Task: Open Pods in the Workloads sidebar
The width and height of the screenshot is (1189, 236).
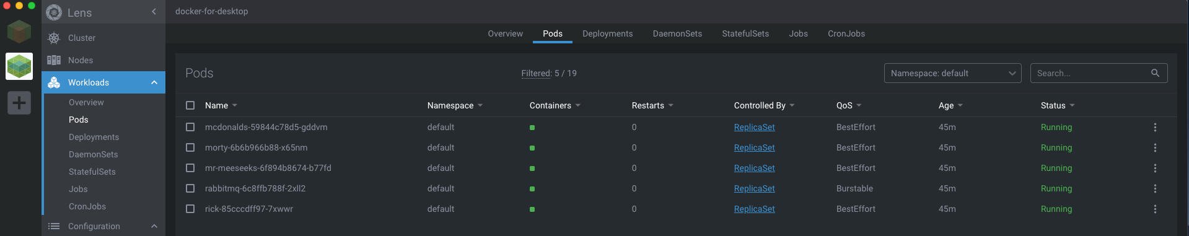Action: point(79,120)
